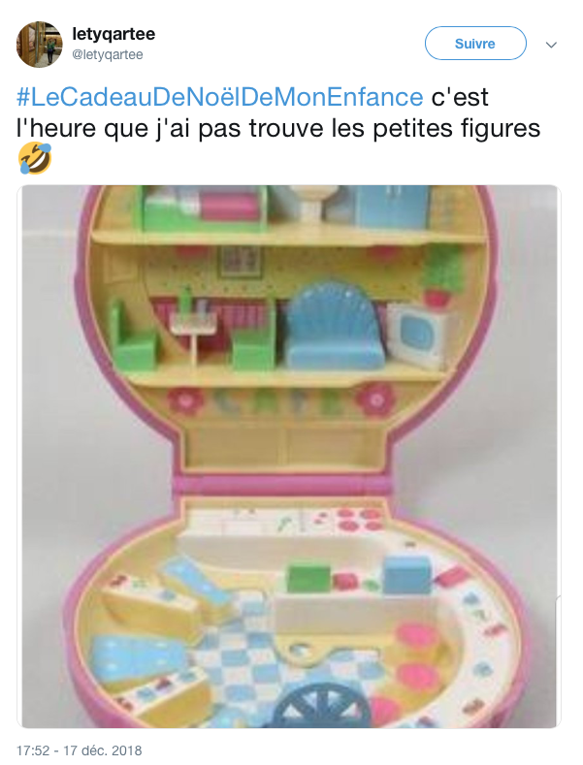Click the framed picture on the yellow wall
The height and width of the screenshot is (765, 583).
pos(239,261)
